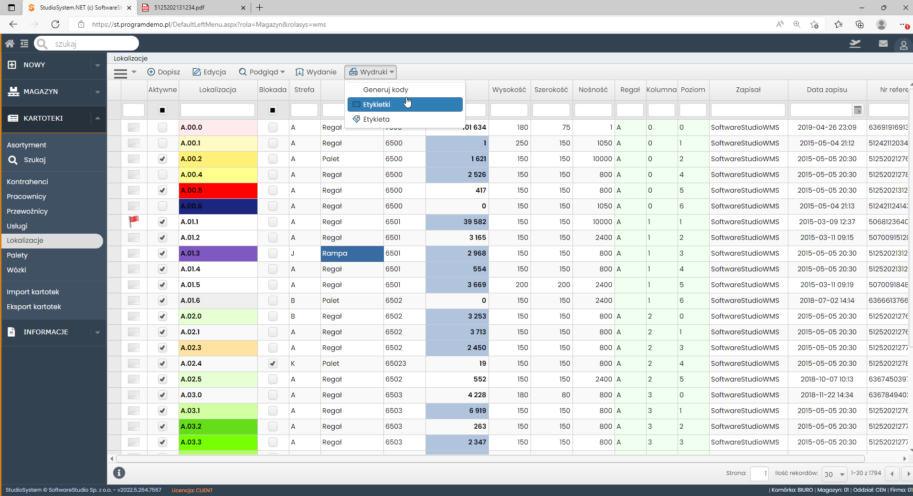Click the Wydanie button
Screen dimensions: 913x496
click(x=316, y=72)
